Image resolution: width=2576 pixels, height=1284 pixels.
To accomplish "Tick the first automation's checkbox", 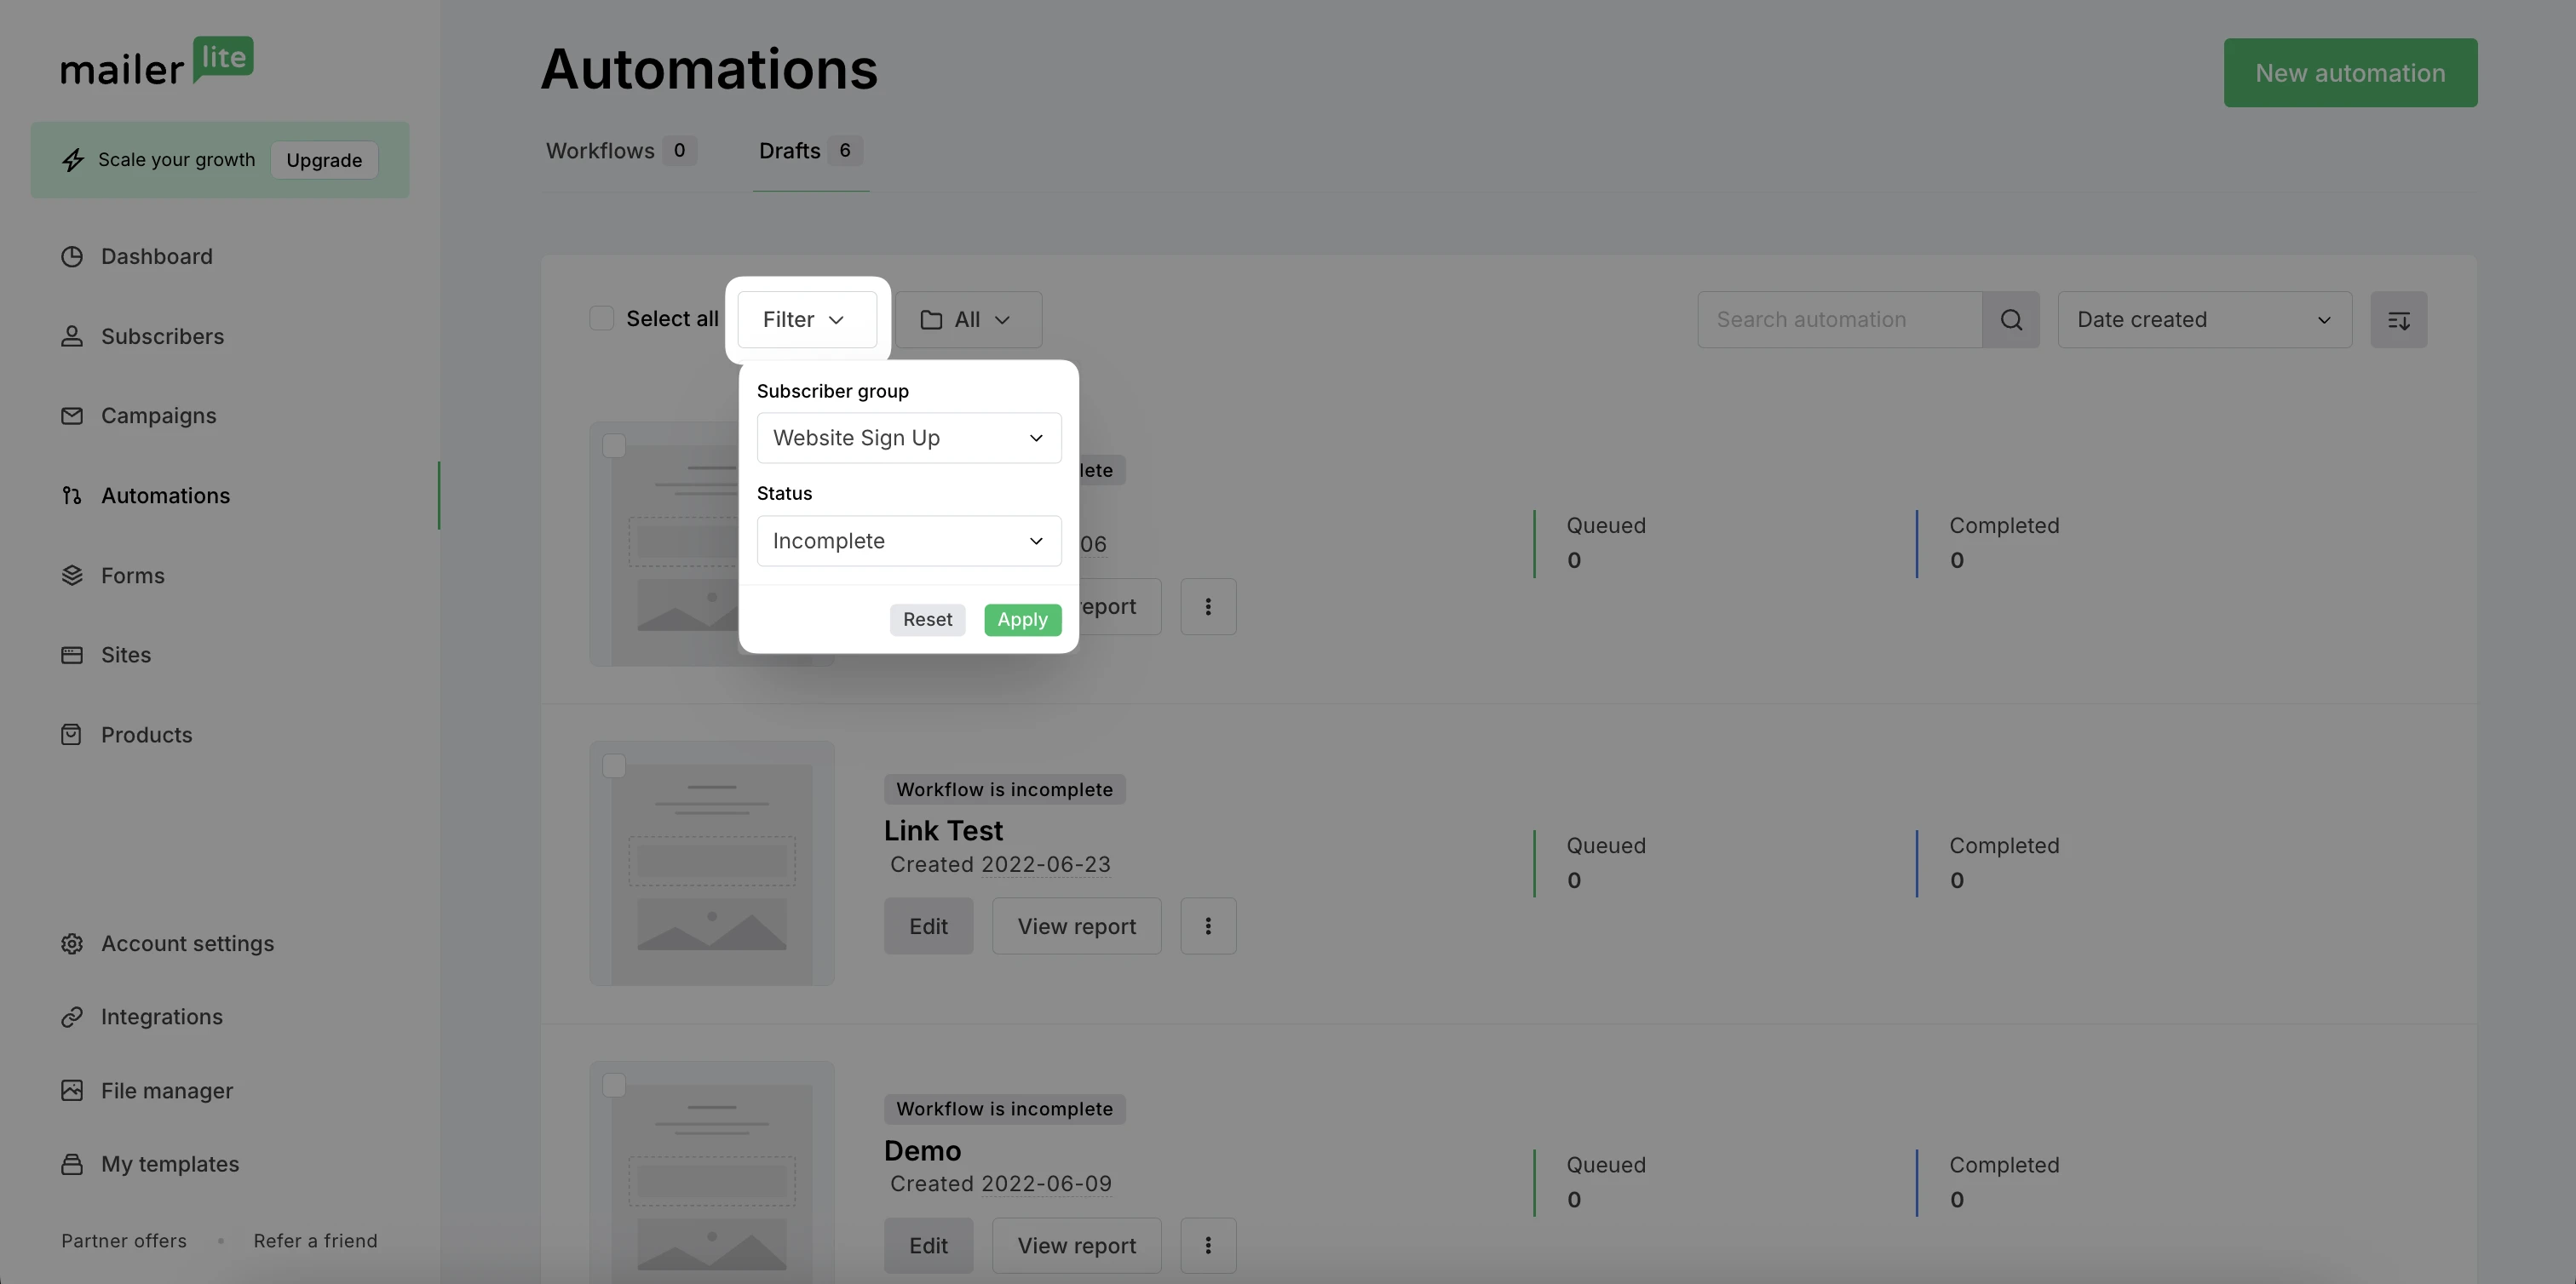I will 614,447.
